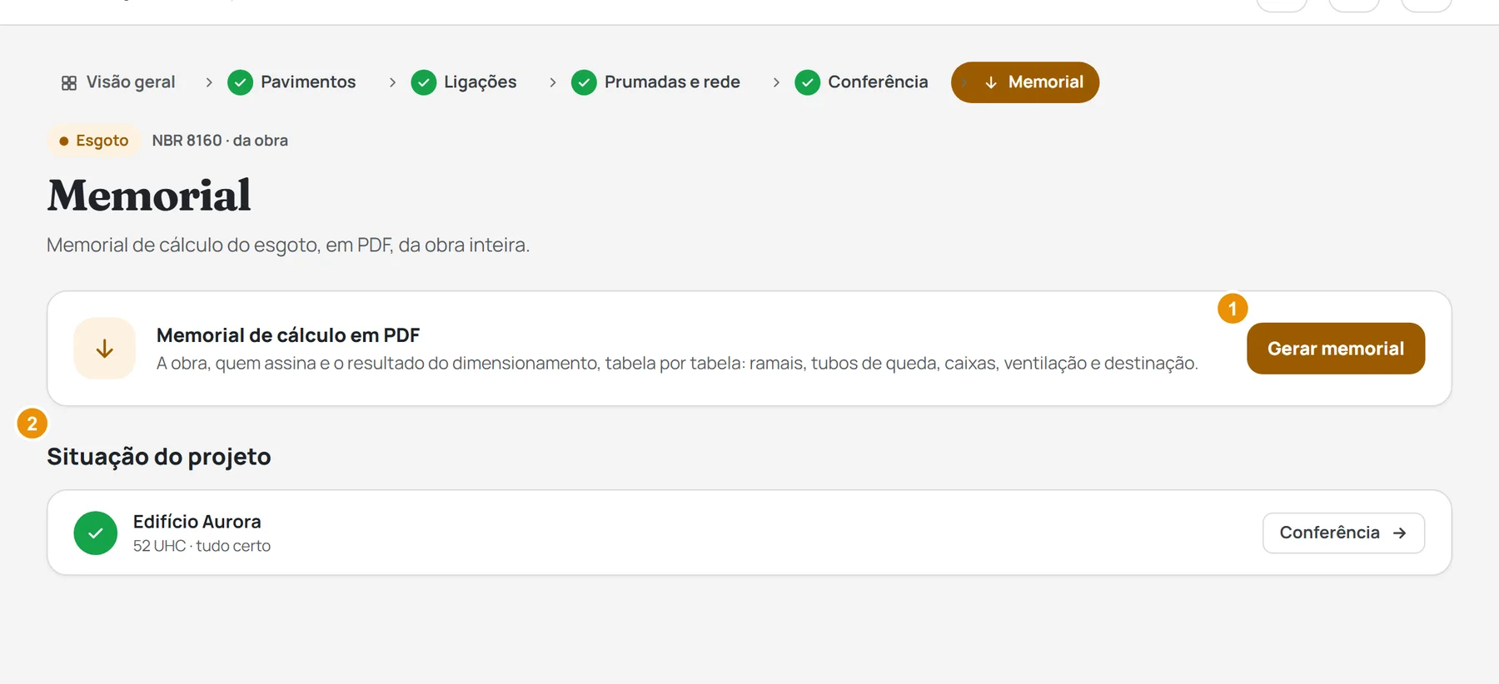The image size is (1499, 684).
Task: Select the "Edifício Aurora" project name
Action: pyautogui.click(x=197, y=522)
